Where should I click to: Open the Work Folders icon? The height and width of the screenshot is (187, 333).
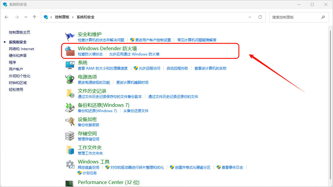[x=70, y=150]
